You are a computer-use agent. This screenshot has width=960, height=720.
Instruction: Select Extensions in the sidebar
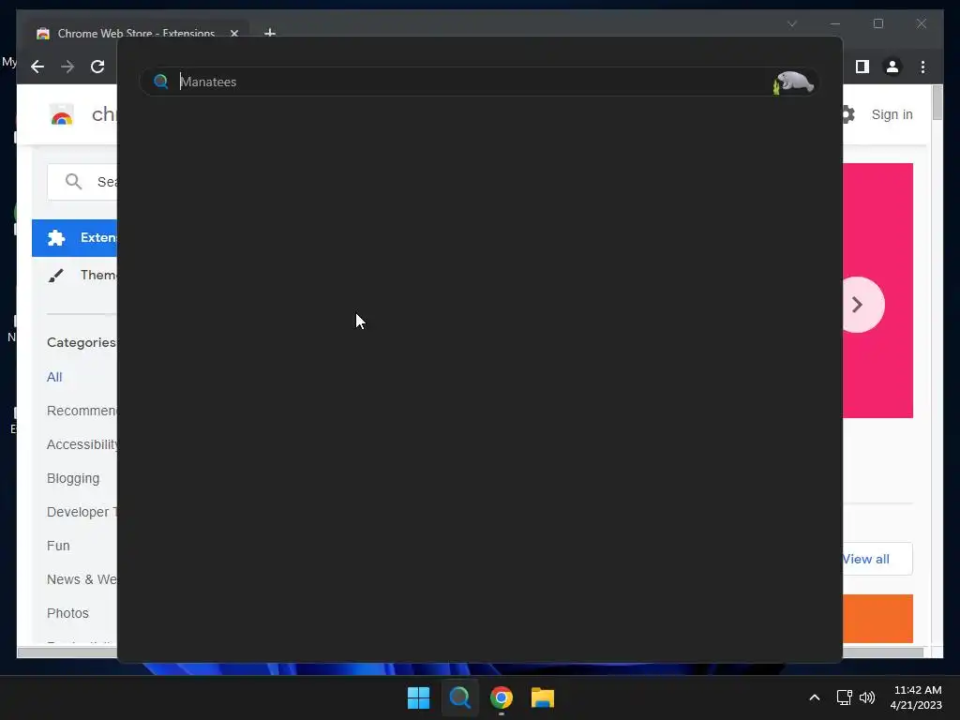tap(74, 237)
